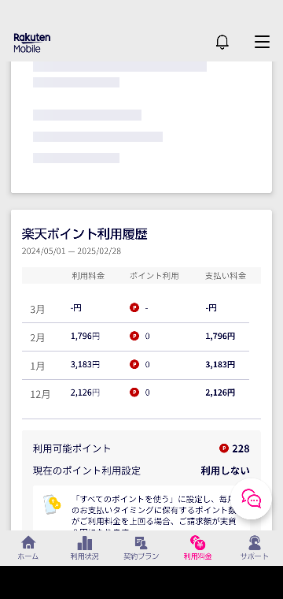Select the 2月 usage row
The height and width of the screenshot is (599, 283).
point(135,337)
